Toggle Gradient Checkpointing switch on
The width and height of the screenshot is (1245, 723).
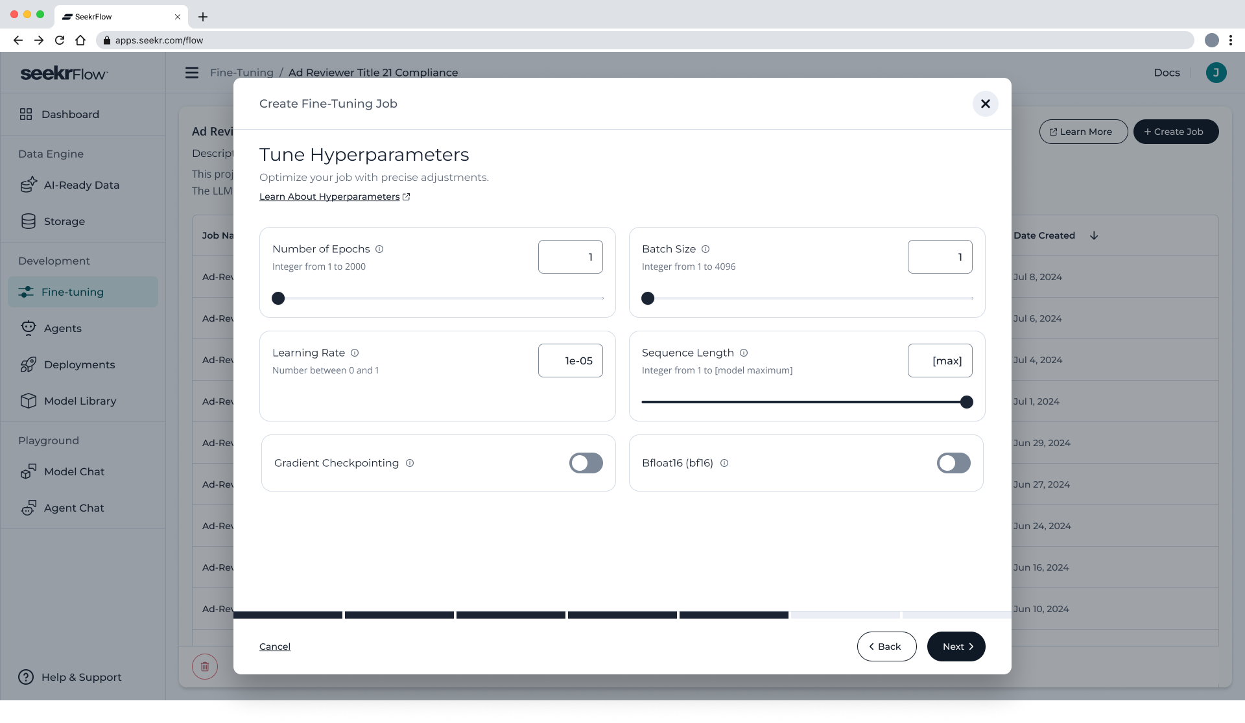[x=586, y=463]
